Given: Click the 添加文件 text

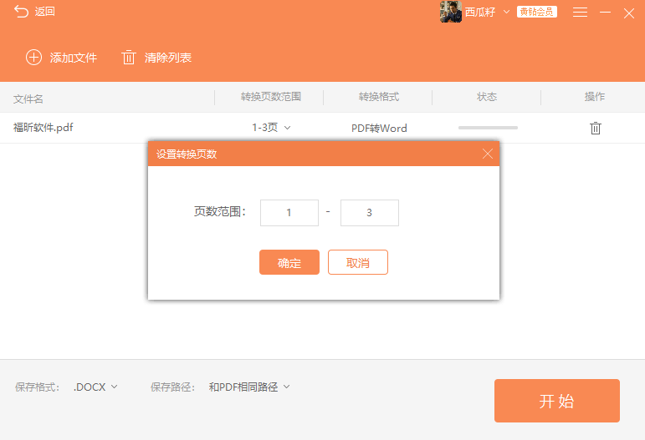Looking at the screenshot, I should [74, 58].
